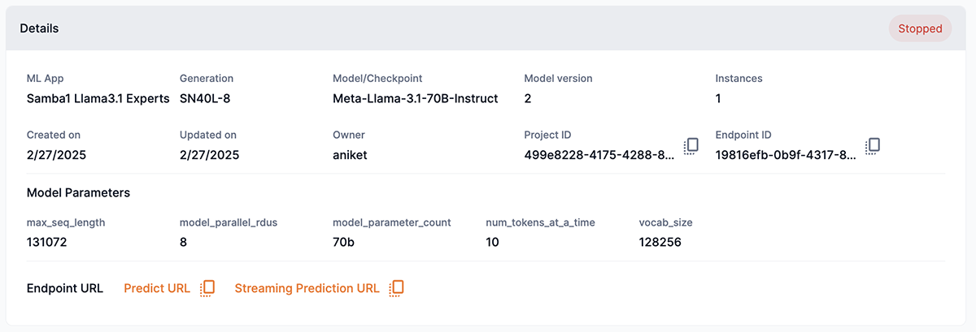Click the Model Parameters section heading
Image resolution: width=976 pixels, height=332 pixels.
[78, 193]
